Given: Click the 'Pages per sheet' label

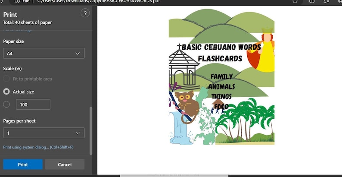Looking at the screenshot, I should 19,121.
